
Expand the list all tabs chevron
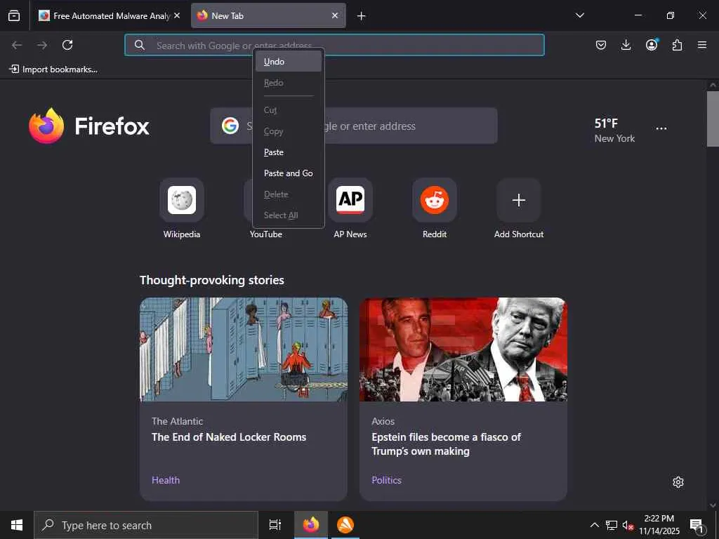(579, 15)
